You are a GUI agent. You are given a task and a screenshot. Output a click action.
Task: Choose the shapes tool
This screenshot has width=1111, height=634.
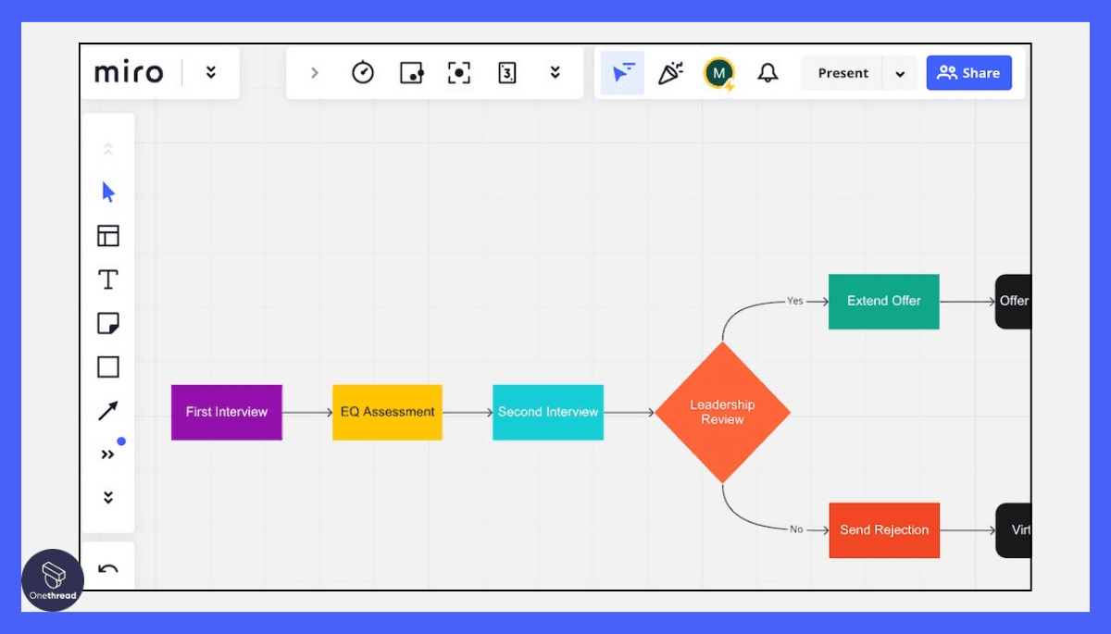click(x=108, y=366)
